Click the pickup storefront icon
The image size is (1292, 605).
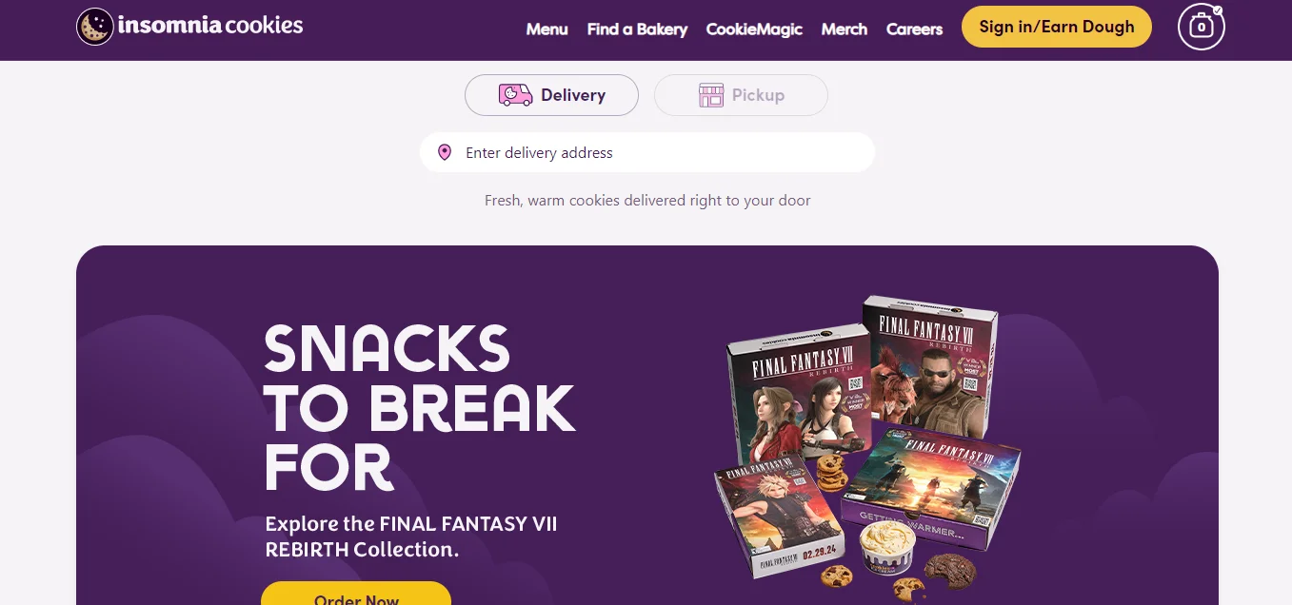coord(711,95)
